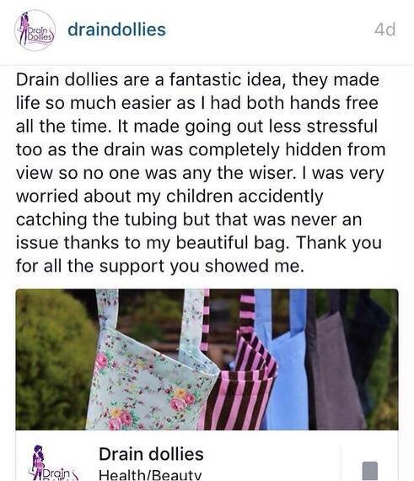Click the Health/Beauty category label
Viewport: 414px width, 481px height.
pyautogui.click(x=150, y=475)
